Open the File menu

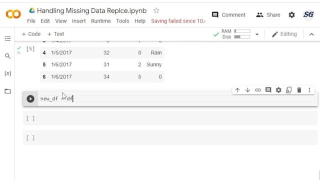(31, 21)
